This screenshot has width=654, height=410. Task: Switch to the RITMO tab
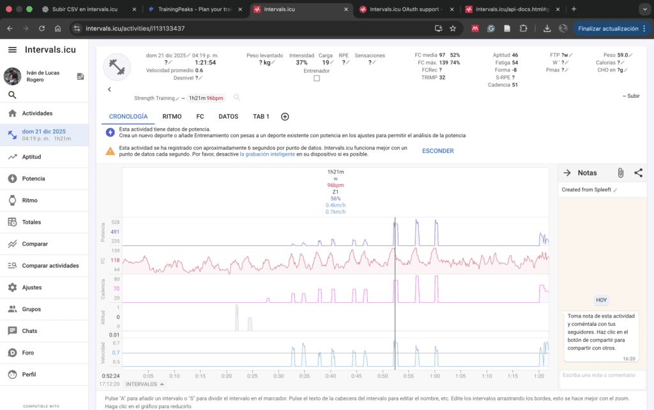click(172, 117)
